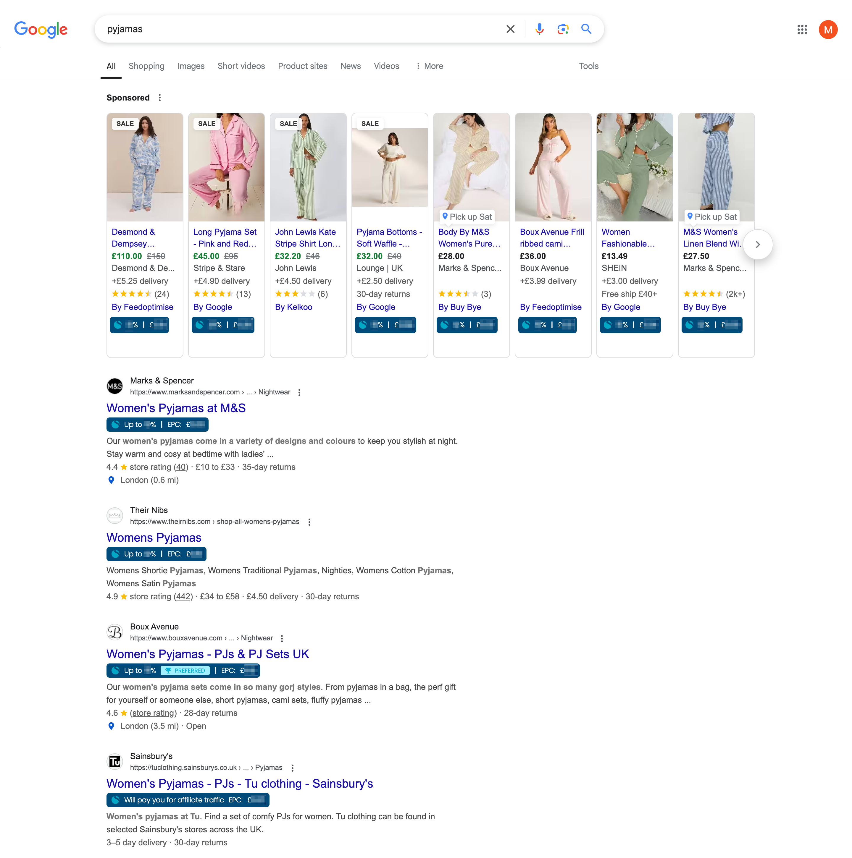Open the pink Boux Avenue cami set image

pyautogui.click(x=553, y=167)
